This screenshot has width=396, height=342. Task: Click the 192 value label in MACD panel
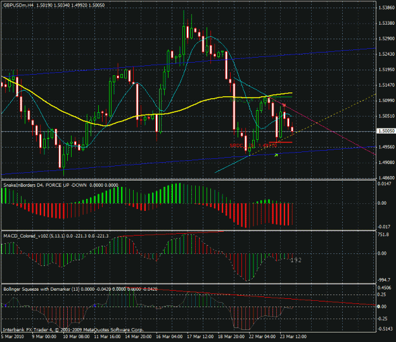(296, 260)
